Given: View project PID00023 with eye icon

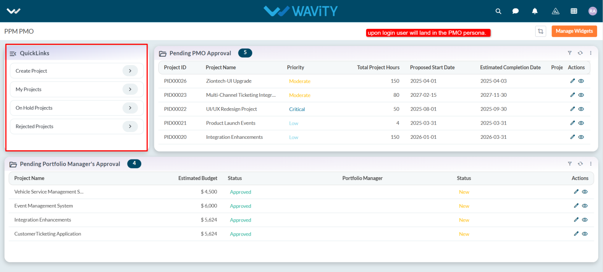Looking at the screenshot, I should tap(581, 95).
